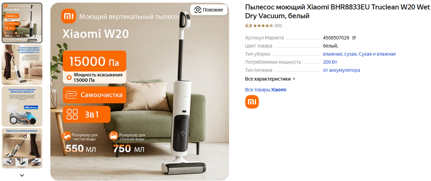Copy the article number 4508507029 icon
The image size is (431, 181).
(354, 38)
